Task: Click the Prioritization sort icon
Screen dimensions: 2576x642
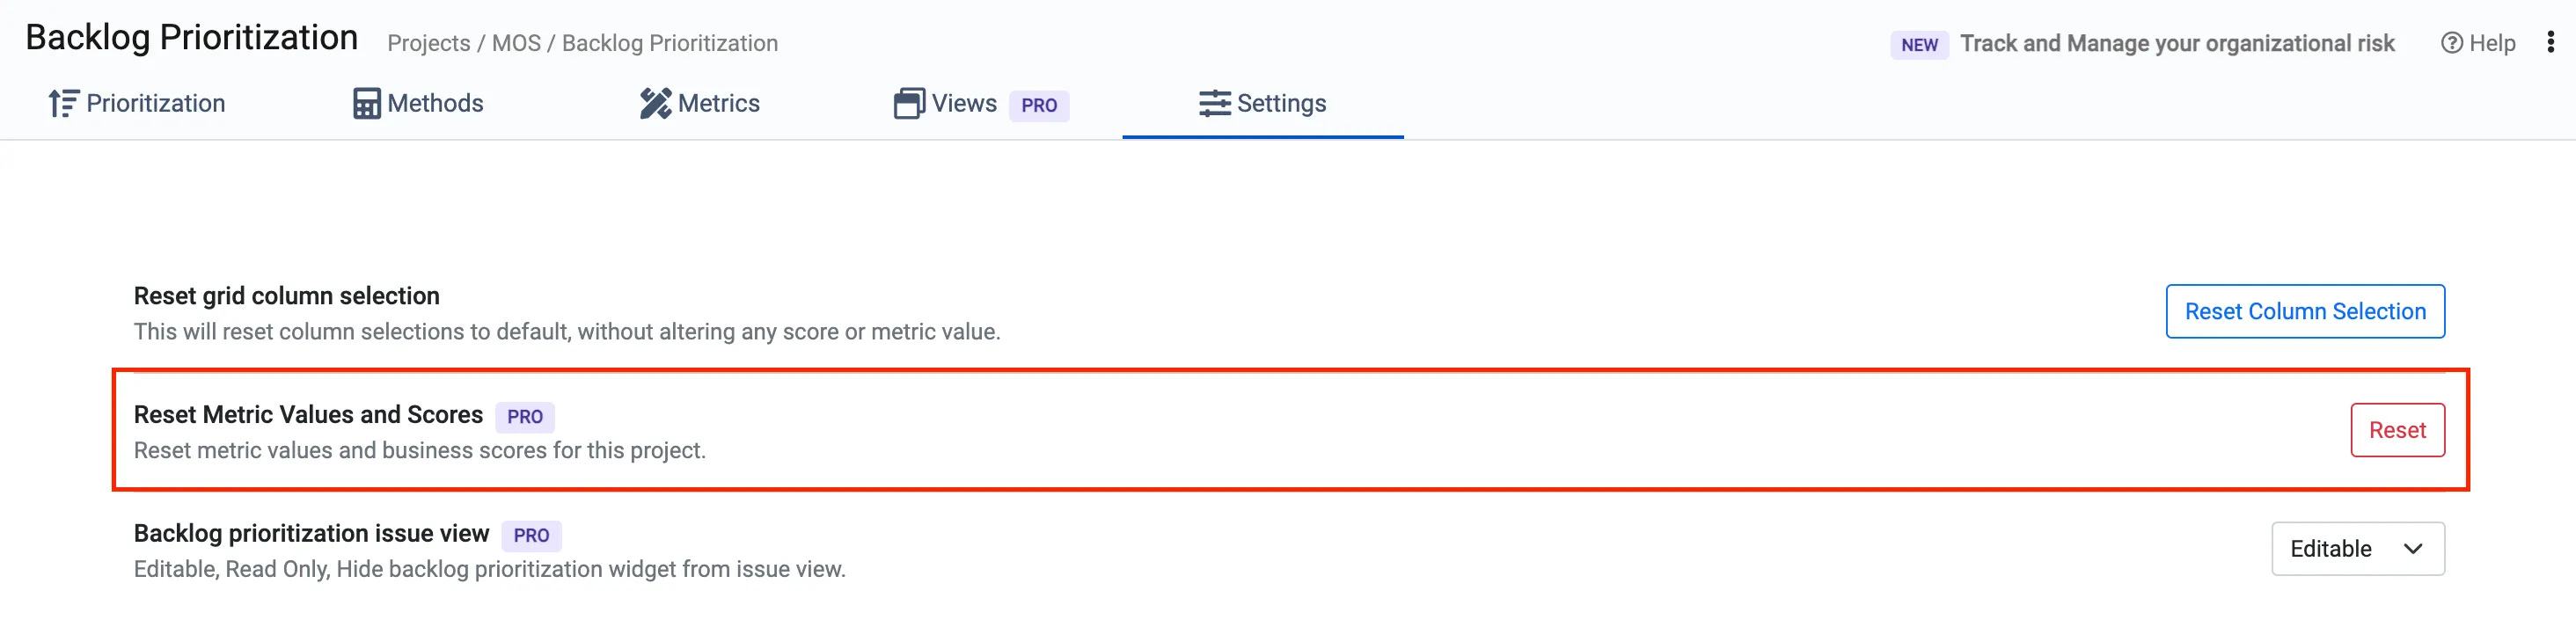Action: point(63,103)
